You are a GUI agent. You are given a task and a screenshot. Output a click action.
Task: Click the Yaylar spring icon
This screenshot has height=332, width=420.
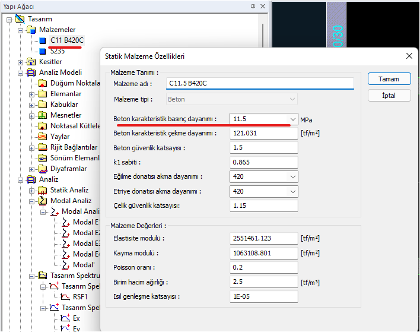pyautogui.click(x=42, y=137)
